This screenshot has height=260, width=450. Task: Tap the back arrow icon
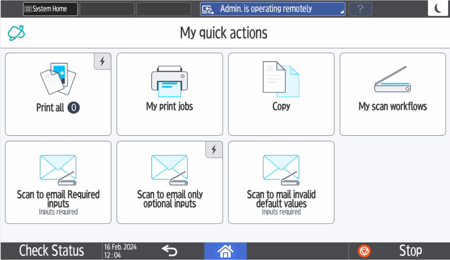click(x=169, y=251)
